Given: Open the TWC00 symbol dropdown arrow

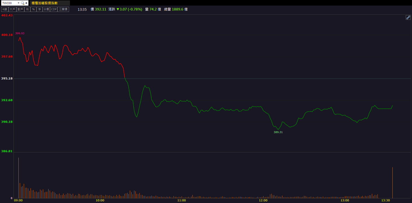Looking at the screenshot, I should [x=19, y=3].
